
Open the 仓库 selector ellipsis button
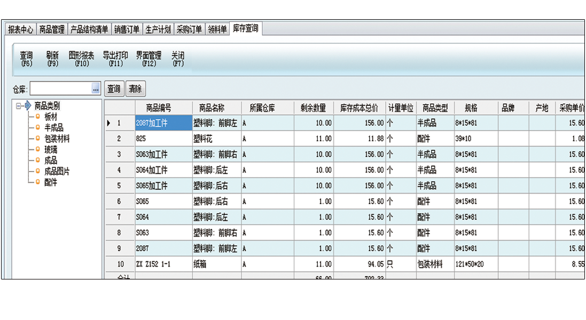(x=96, y=89)
